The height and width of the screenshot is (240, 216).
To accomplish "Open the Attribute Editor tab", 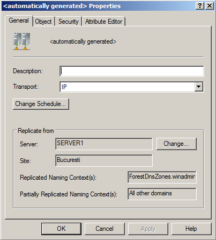I will point(103,22).
